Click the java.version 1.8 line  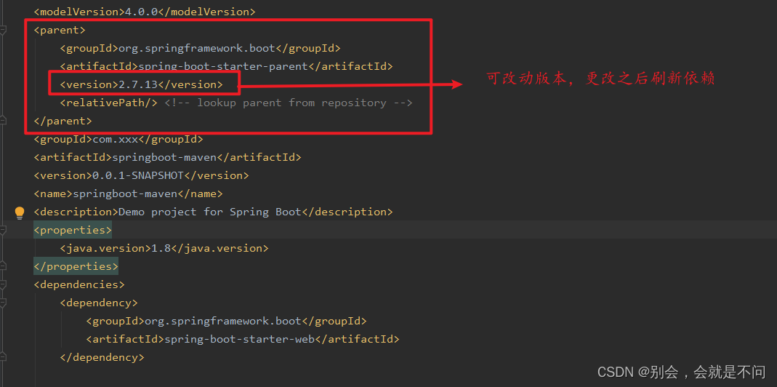pos(164,248)
